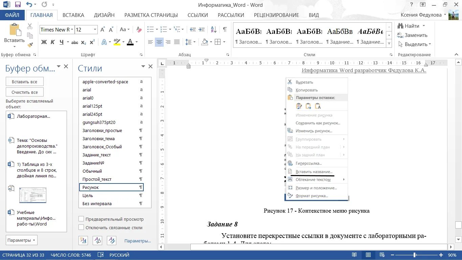Toggle strikethrough abc formatting
This screenshot has height=260, width=462.
(75, 42)
